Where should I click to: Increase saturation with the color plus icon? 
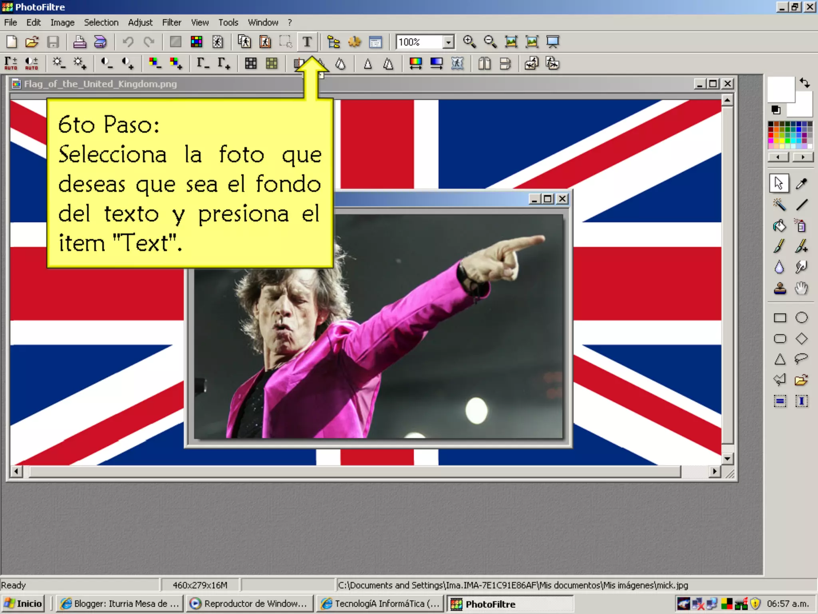[x=176, y=63]
